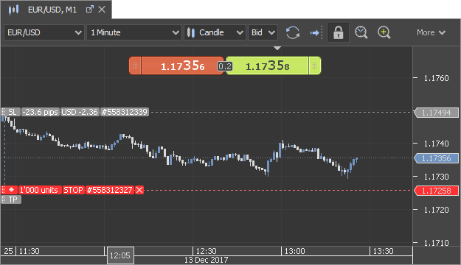Click the green buy button 1.17358
The height and width of the screenshot is (265, 461).
[x=267, y=66]
